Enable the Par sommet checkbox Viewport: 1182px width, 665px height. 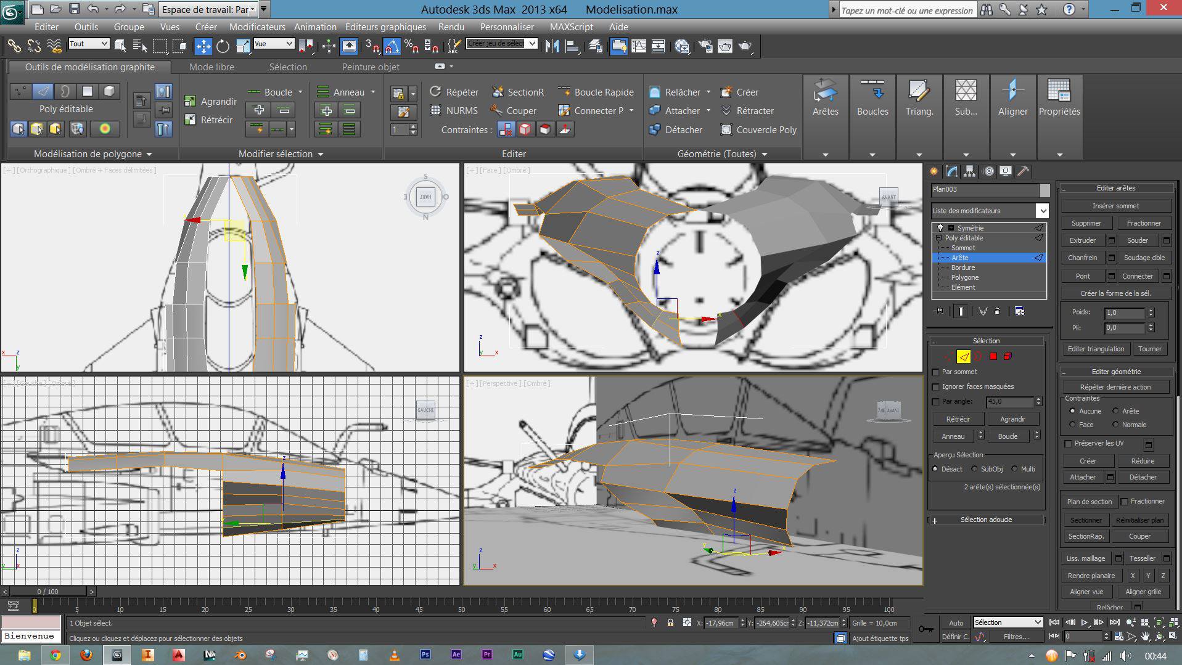(936, 372)
